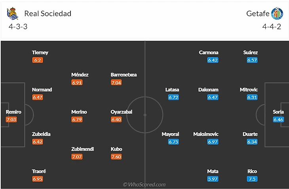Click Real Sociedad's 4-3-3 formation label
The height and width of the screenshot is (189, 289).
[x=18, y=27]
